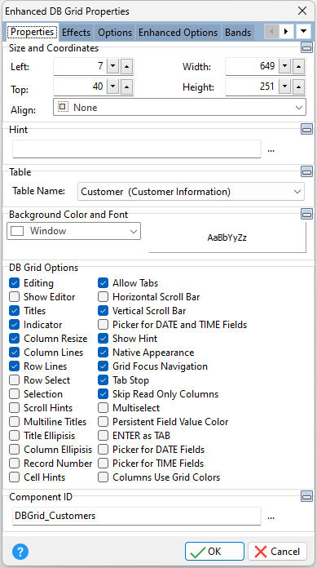Decrease the Height value
The width and height of the screenshot is (317, 568).
click(x=284, y=87)
